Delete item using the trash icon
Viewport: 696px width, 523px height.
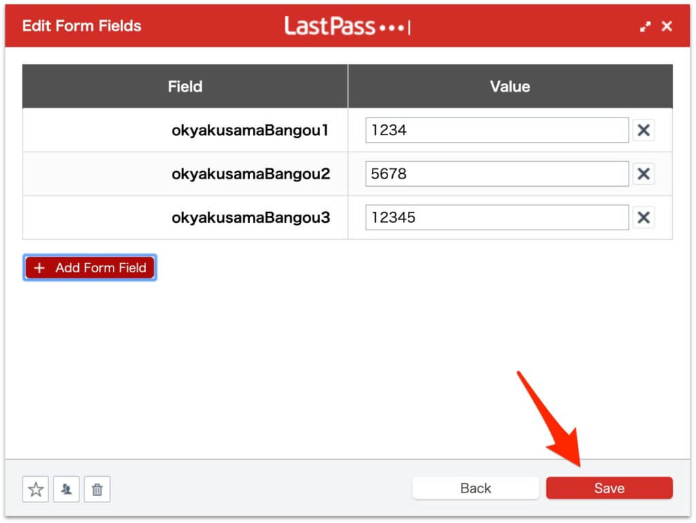97,489
